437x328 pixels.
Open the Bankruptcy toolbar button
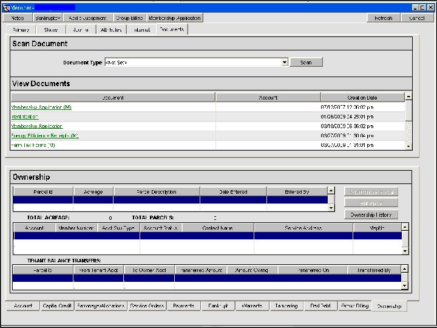48,18
